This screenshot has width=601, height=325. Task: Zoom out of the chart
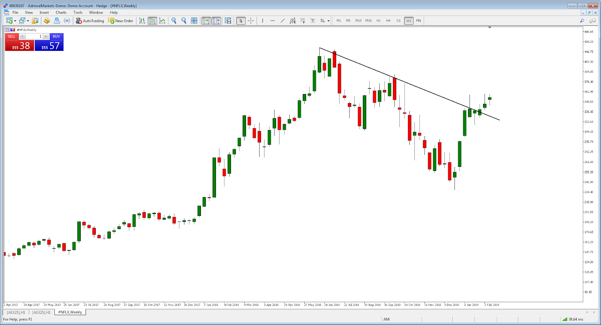[184, 21]
